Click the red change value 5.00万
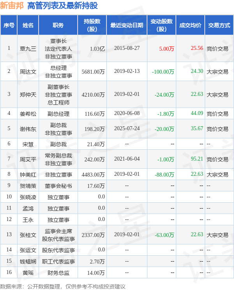This screenshot has height=290, width=234. pos(167,49)
